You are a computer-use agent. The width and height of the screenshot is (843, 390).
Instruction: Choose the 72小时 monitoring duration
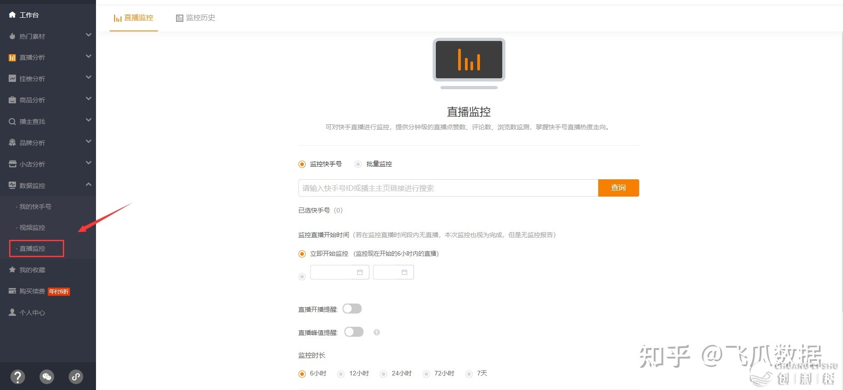tap(426, 374)
